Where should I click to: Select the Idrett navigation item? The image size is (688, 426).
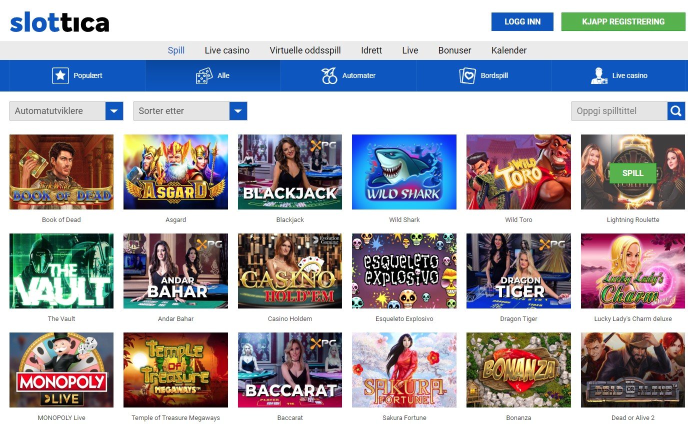click(x=371, y=50)
